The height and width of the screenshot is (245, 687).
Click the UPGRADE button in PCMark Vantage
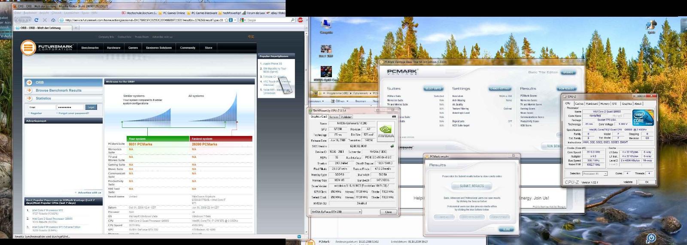(568, 73)
